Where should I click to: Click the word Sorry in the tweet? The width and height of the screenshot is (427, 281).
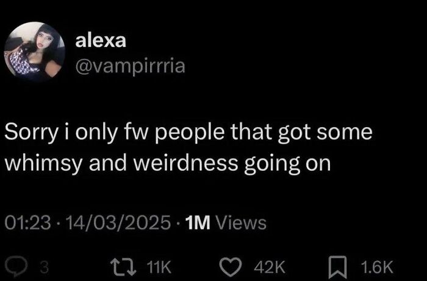click(31, 133)
